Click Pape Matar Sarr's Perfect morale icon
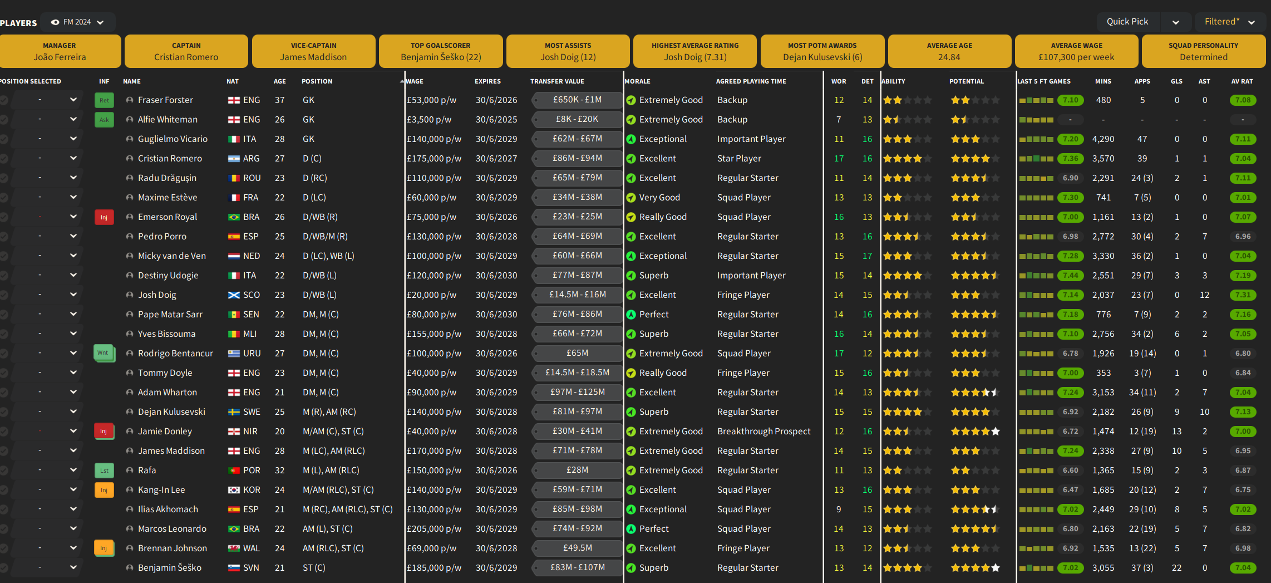Viewport: 1271px width, 583px height. coord(631,315)
